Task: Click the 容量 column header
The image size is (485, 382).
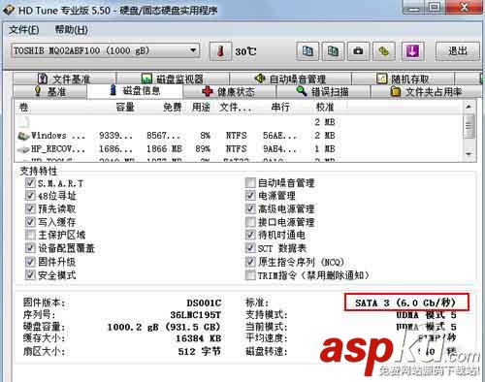Action: (125, 107)
